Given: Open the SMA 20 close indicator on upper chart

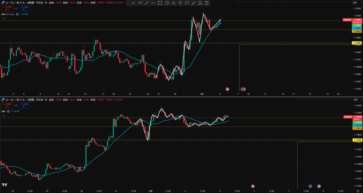Looking at the screenshot, I should pyautogui.click(x=8, y=14).
